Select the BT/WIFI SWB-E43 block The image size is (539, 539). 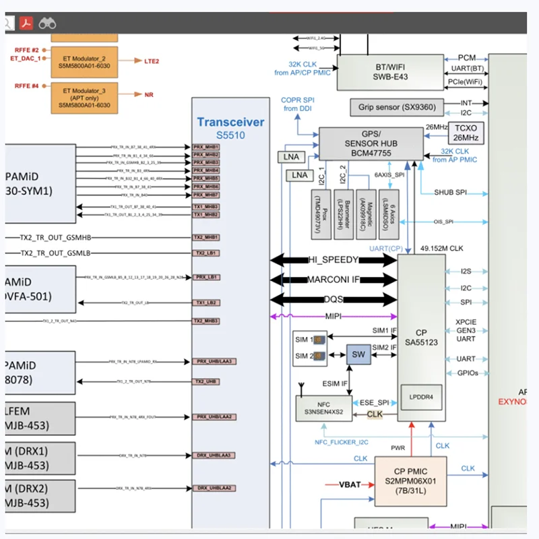coord(390,72)
